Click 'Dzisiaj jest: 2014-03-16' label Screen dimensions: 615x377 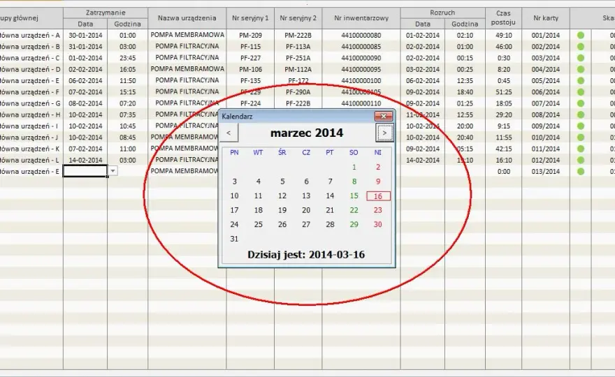tap(306, 255)
